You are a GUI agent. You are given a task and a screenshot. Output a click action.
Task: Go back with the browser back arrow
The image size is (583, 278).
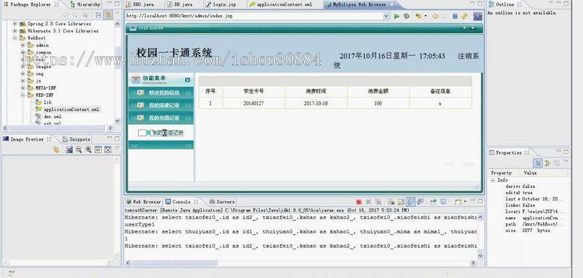coord(435,16)
